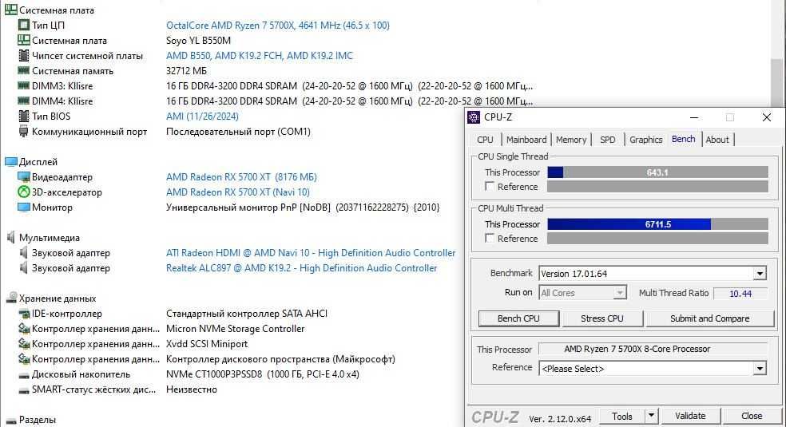Open the AMD Radeon RX 5700 XT (8176 МБ) link
Image resolution: width=786 pixels, height=427 pixels.
tap(241, 176)
